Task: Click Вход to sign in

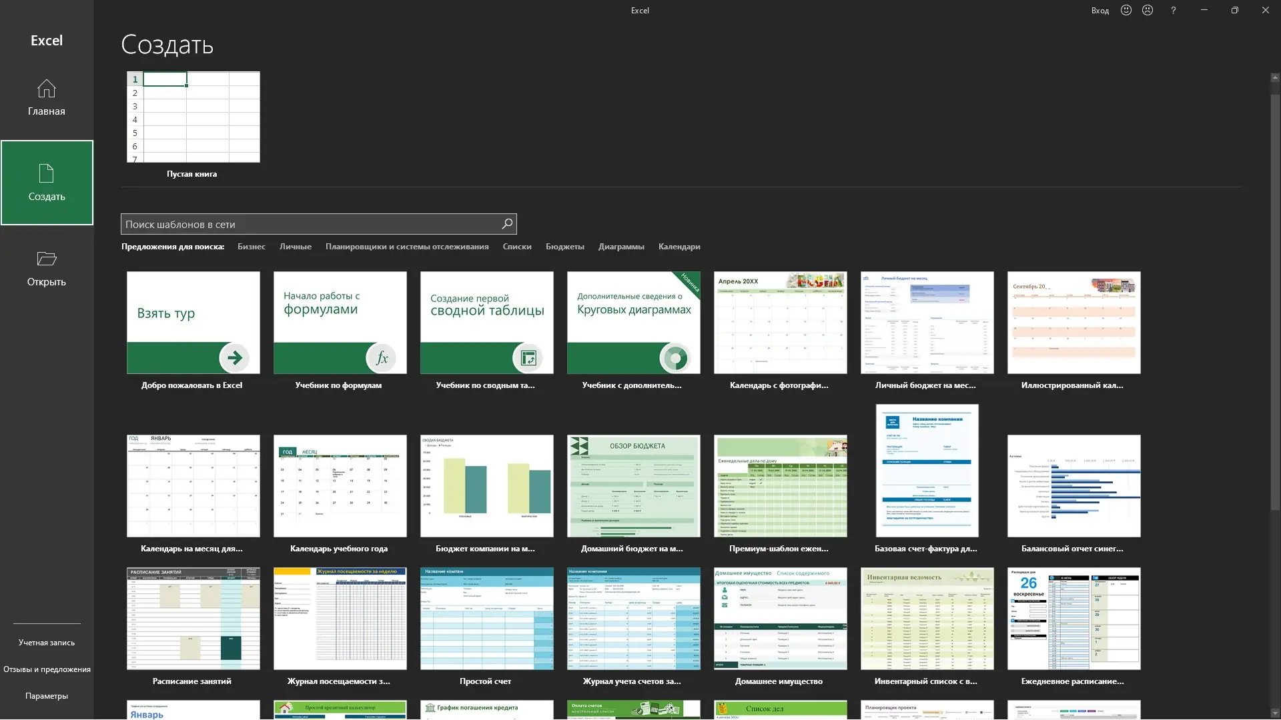Action: (x=1100, y=11)
